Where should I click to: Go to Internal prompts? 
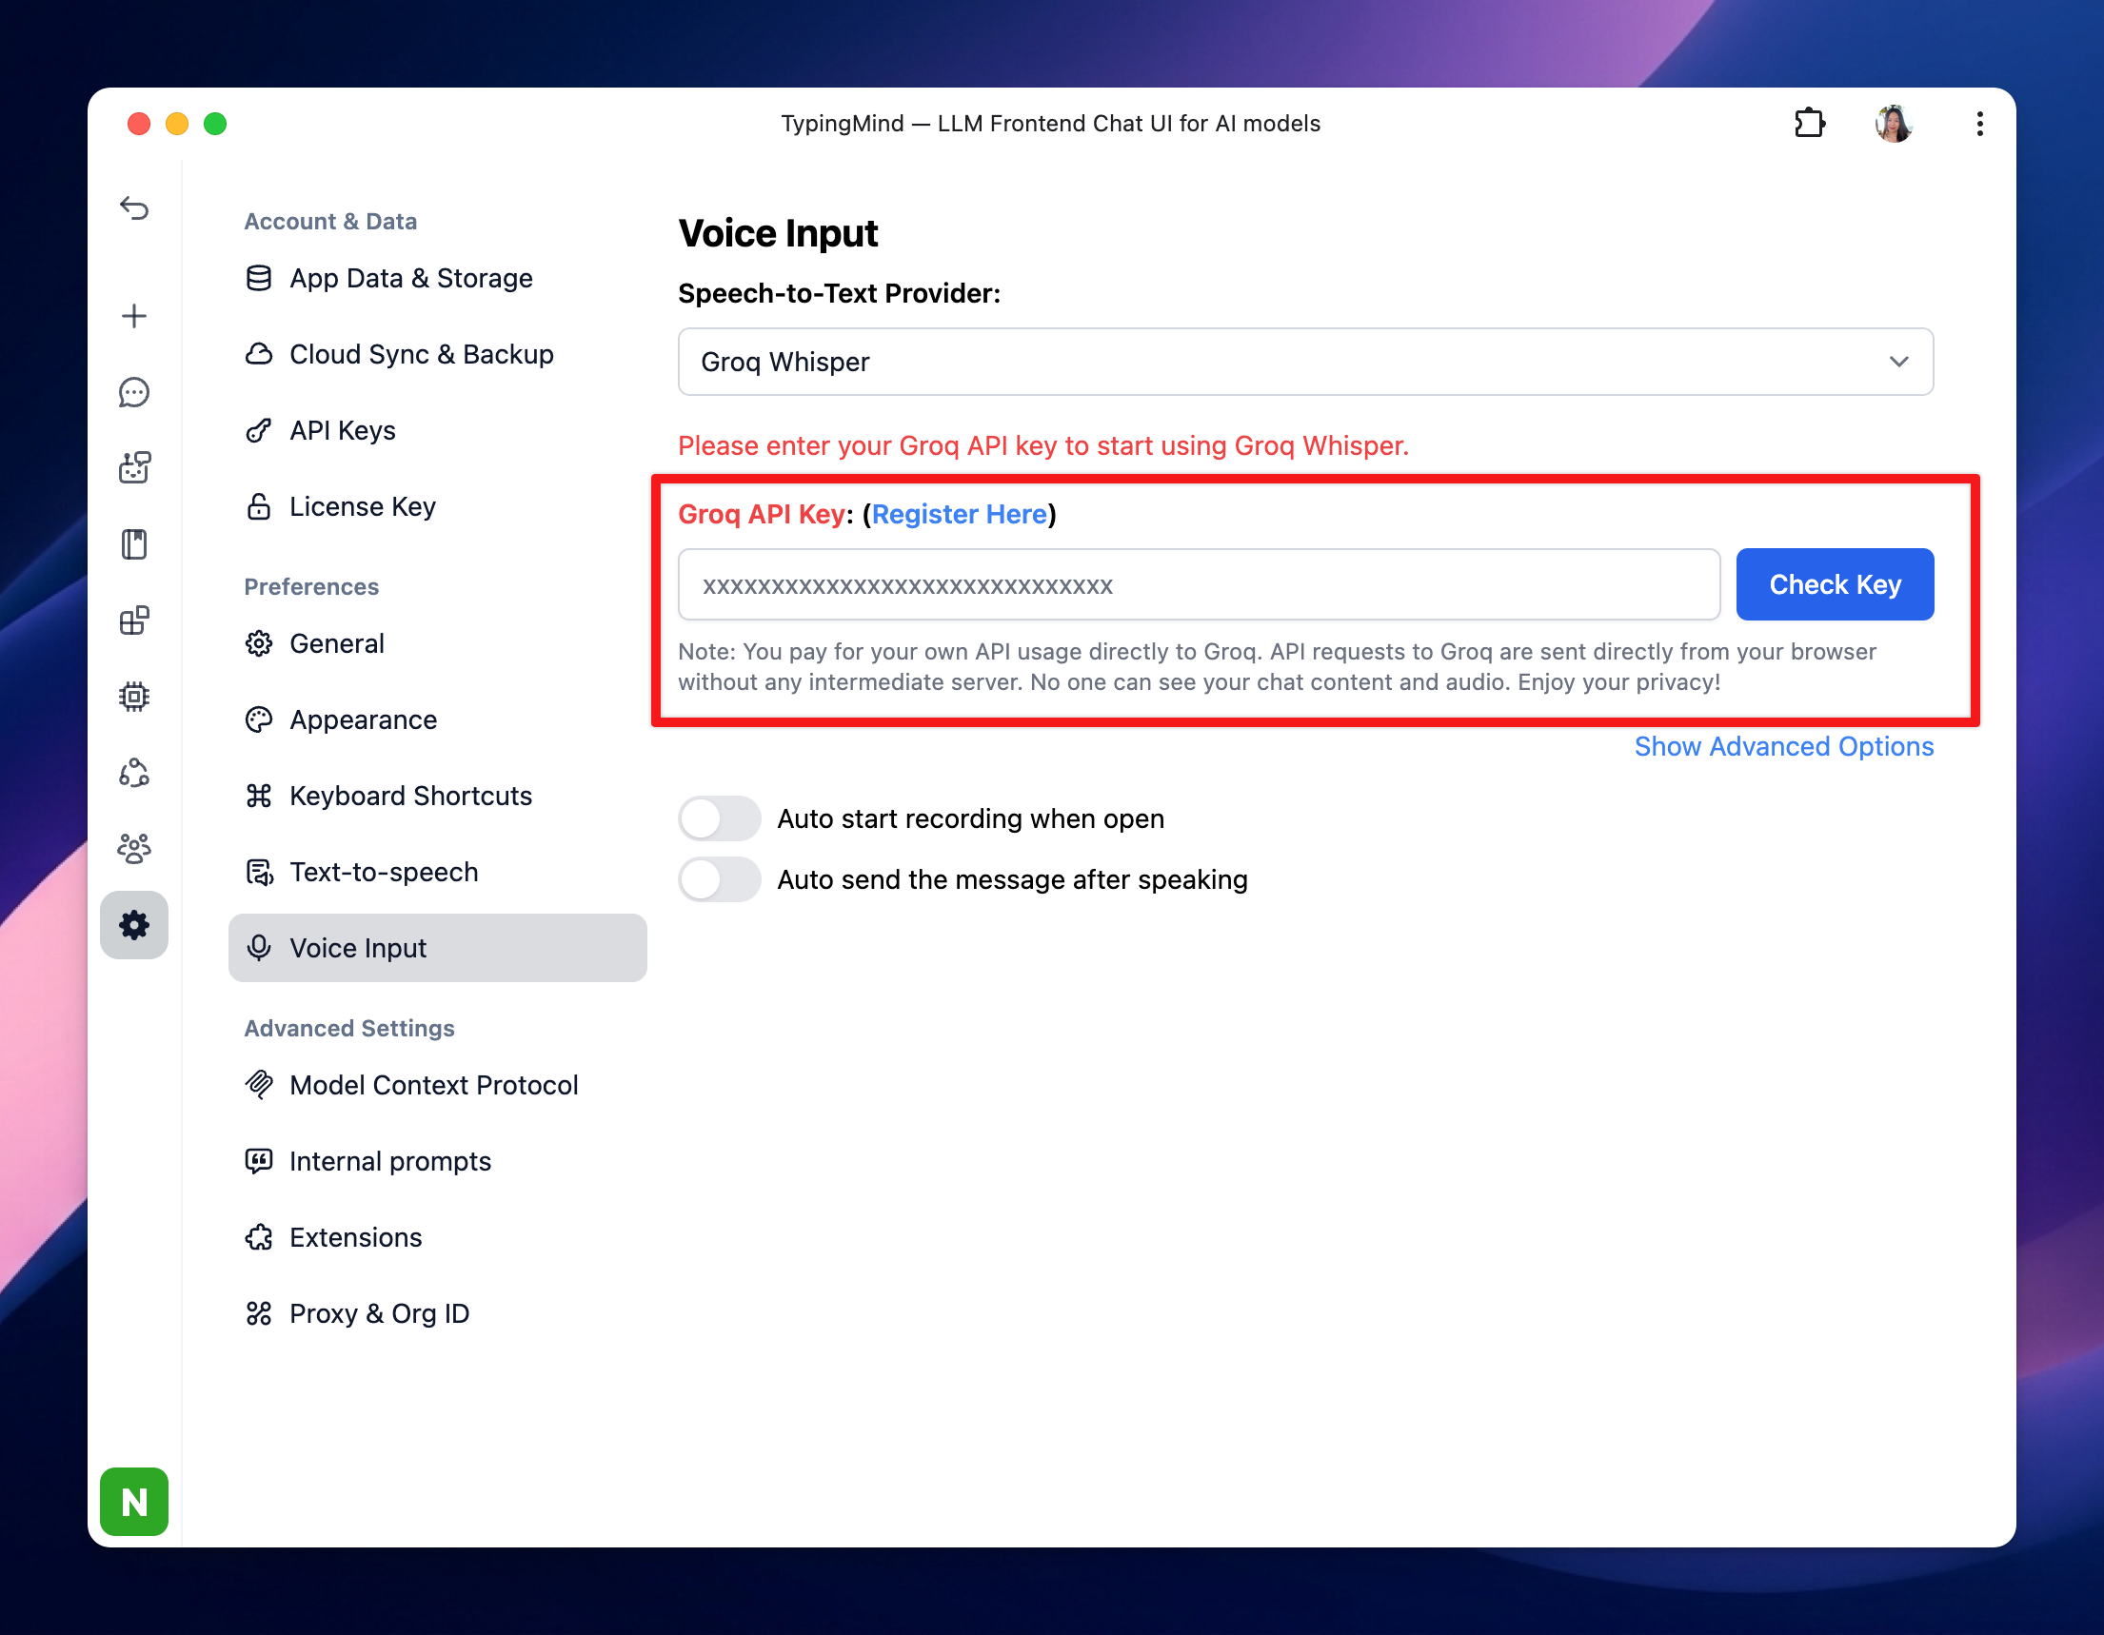(x=437, y=1161)
